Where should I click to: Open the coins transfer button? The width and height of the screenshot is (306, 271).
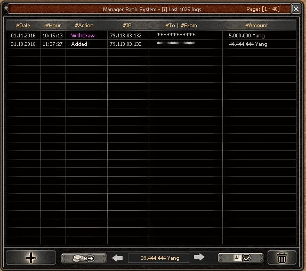click(84, 258)
